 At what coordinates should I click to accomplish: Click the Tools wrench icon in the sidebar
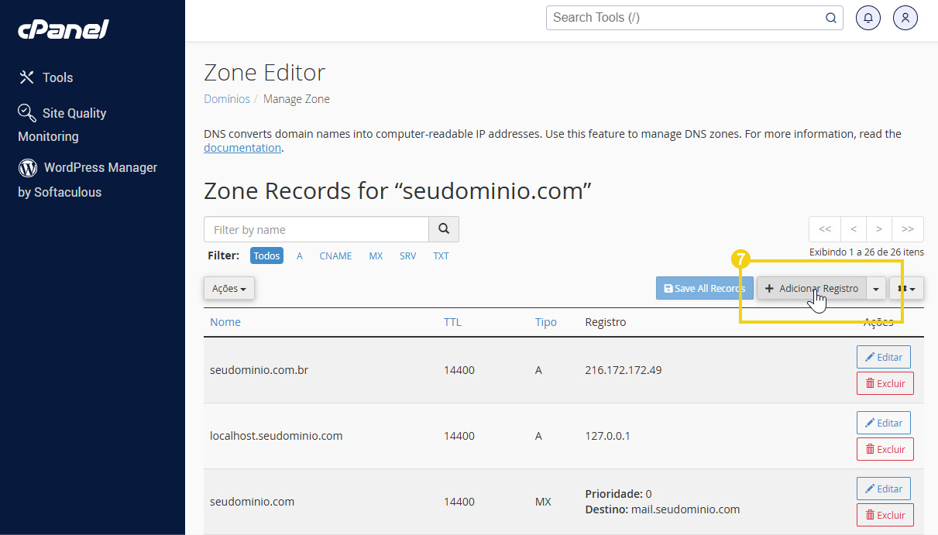(x=27, y=77)
